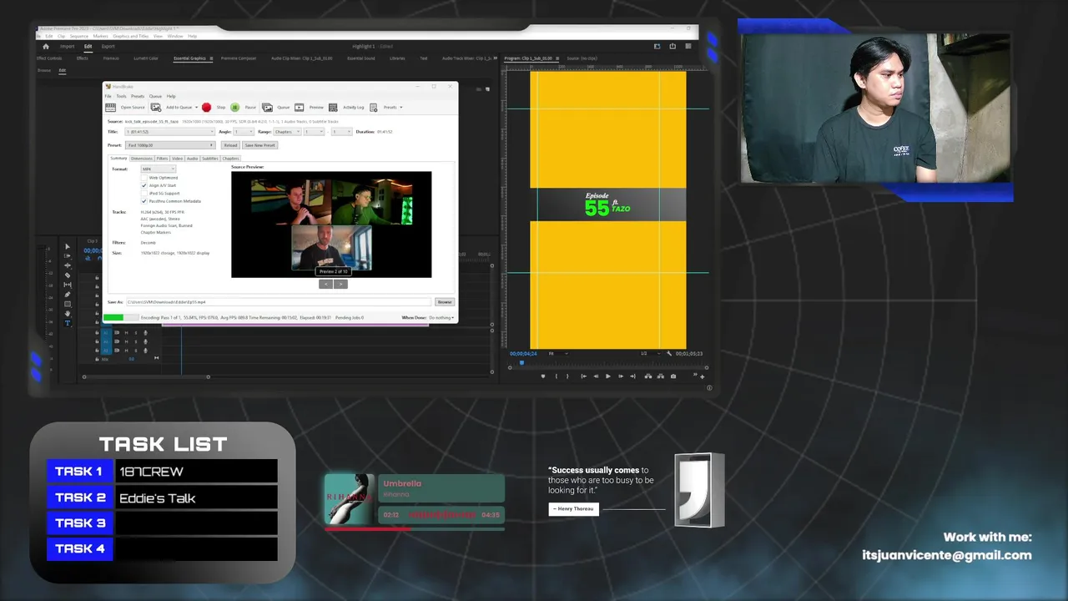Toggle voice-over record on audio track A1
The width and height of the screenshot is (1068, 601).
145,332
